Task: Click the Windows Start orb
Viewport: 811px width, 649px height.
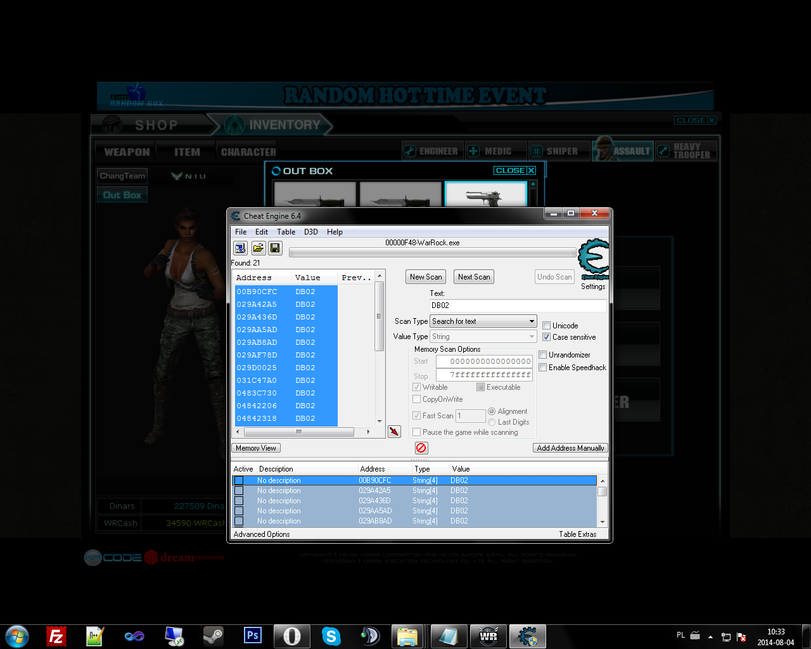Action: coord(17,636)
